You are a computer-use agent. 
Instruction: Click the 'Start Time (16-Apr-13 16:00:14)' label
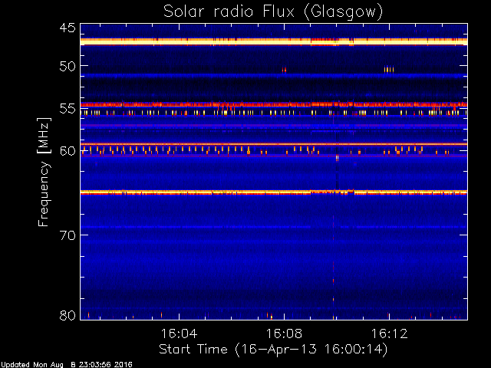pyautogui.click(x=273, y=350)
